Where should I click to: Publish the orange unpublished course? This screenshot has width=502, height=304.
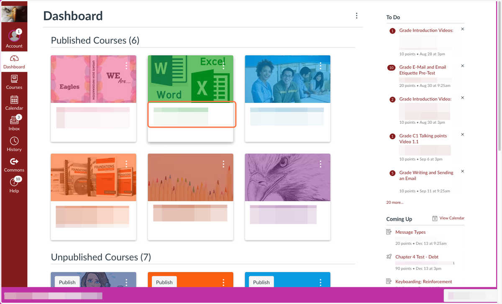click(164, 282)
